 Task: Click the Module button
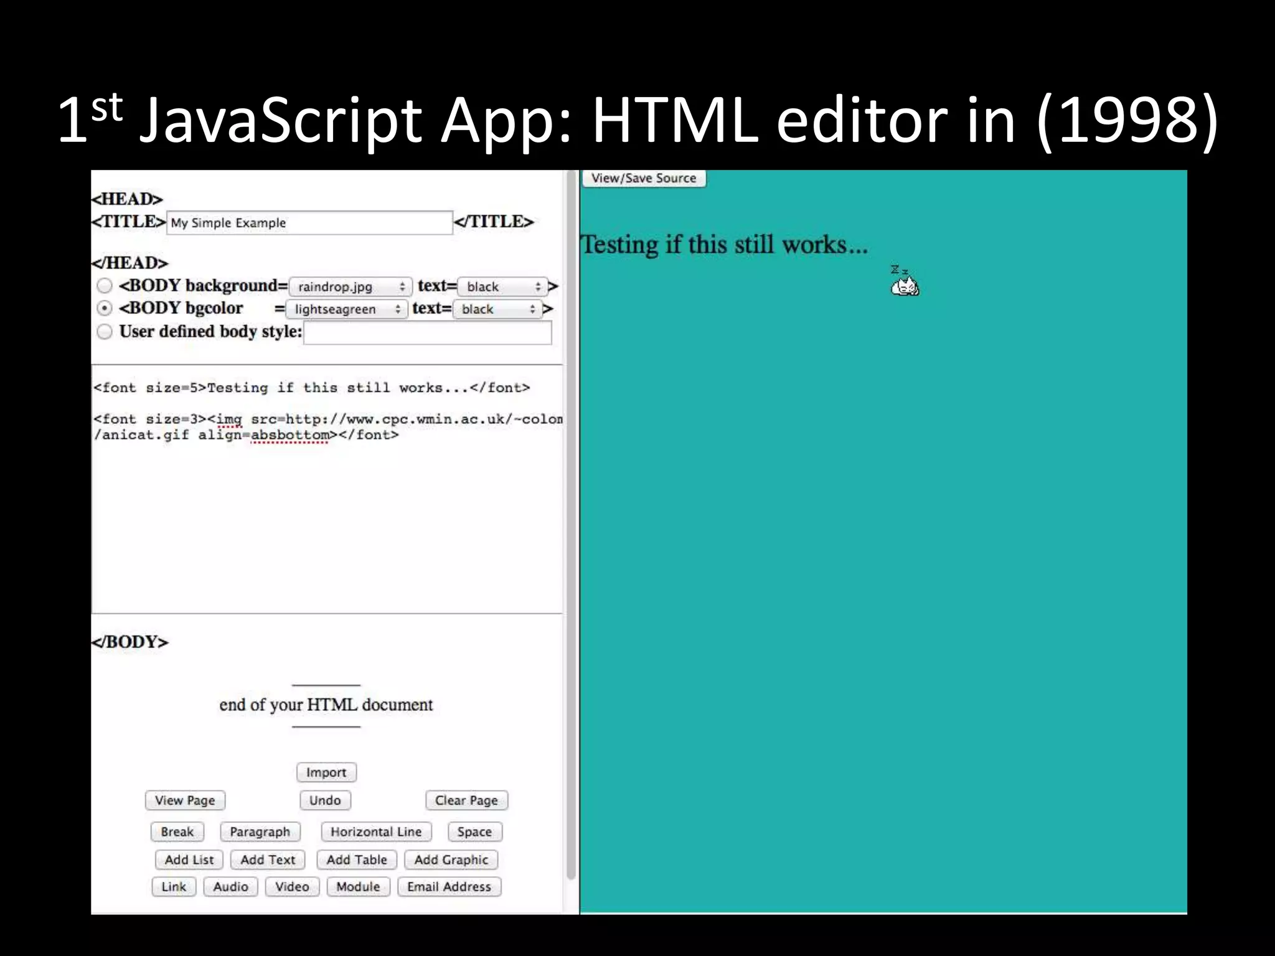coord(358,887)
